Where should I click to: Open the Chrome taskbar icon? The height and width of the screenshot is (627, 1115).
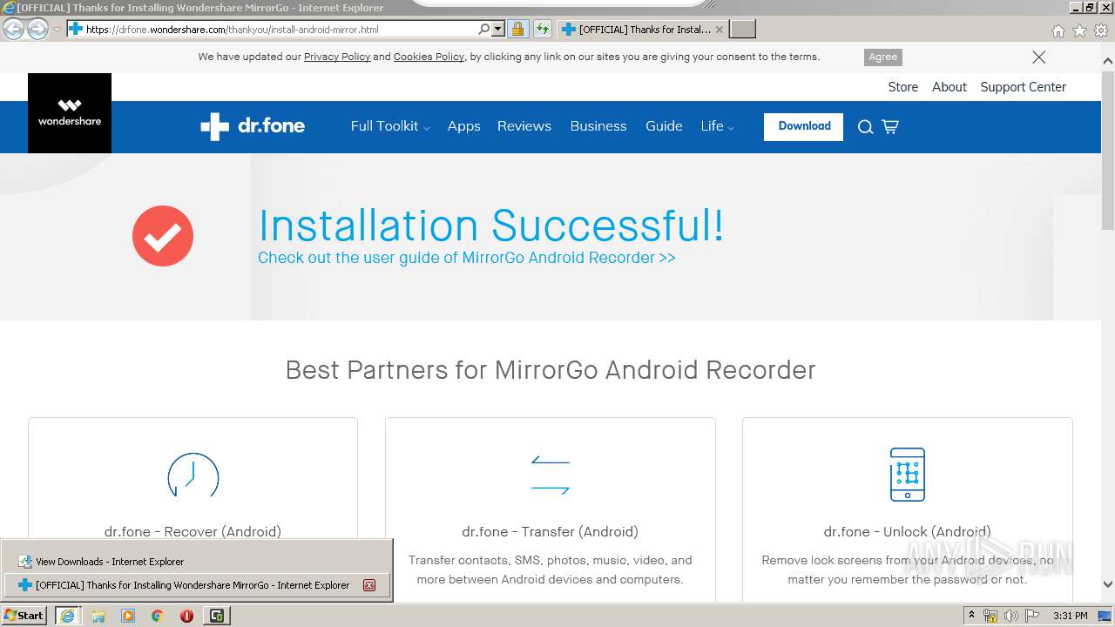[x=158, y=616]
